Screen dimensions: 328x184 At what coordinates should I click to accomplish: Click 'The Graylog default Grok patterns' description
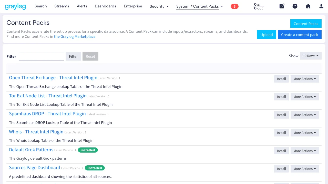pyautogui.click(x=38, y=158)
